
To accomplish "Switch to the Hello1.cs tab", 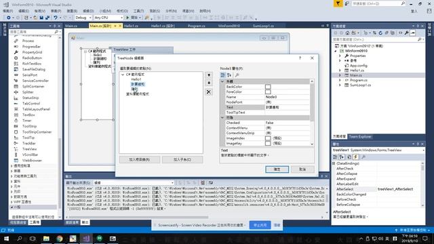I will [x=131, y=26].
